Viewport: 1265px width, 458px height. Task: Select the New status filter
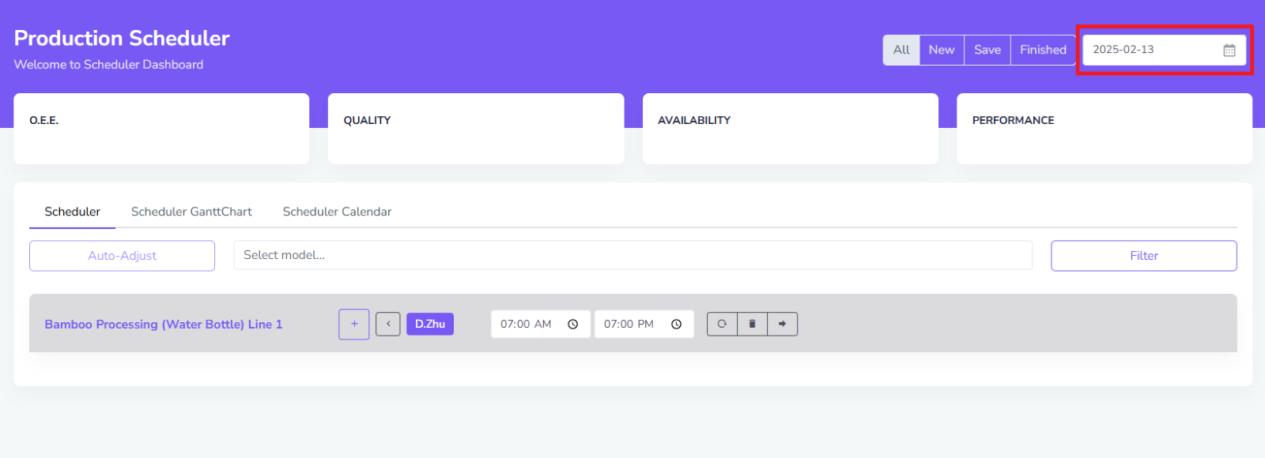click(x=941, y=50)
